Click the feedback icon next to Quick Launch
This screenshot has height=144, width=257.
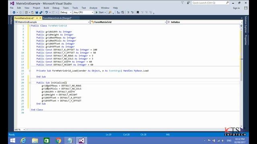[x=188, y=3]
